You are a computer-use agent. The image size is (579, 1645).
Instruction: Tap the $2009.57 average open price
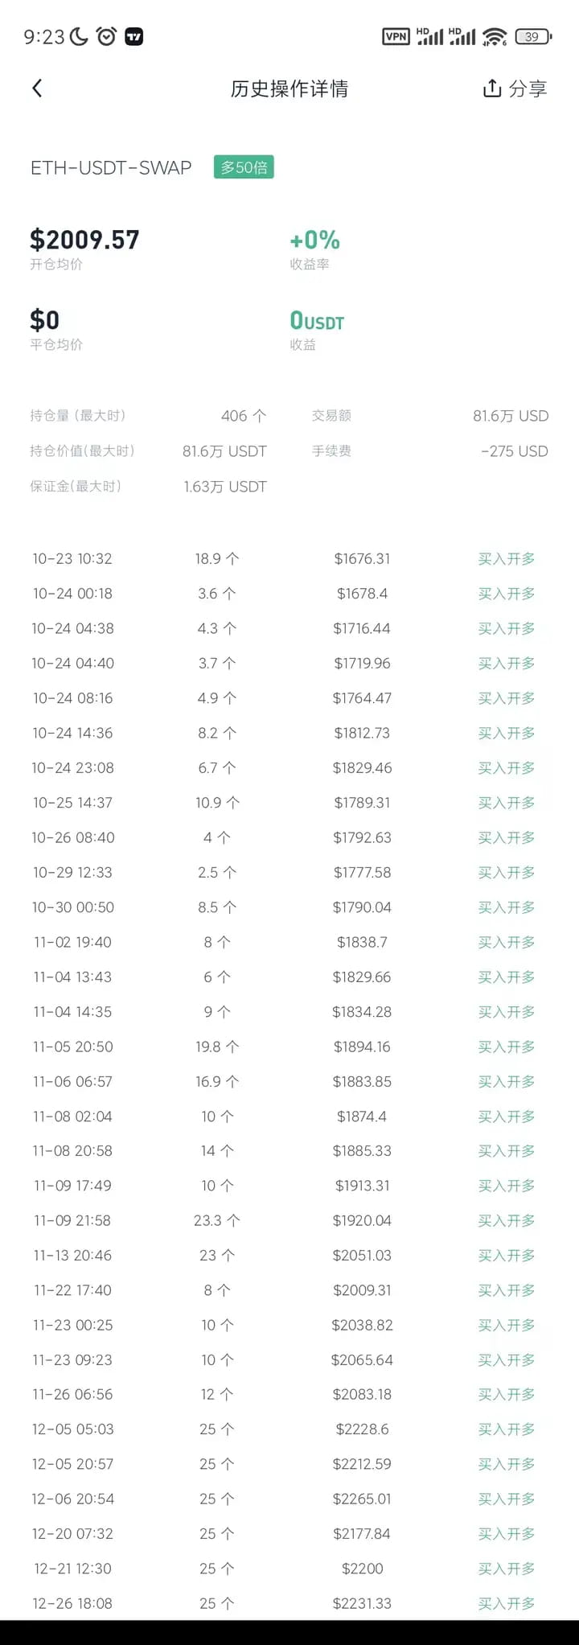tap(84, 240)
